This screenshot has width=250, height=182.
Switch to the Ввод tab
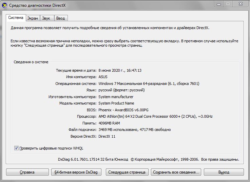(x=61, y=18)
